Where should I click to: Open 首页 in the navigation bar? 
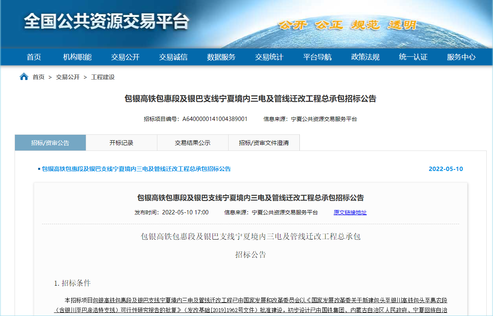(x=34, y=57)
